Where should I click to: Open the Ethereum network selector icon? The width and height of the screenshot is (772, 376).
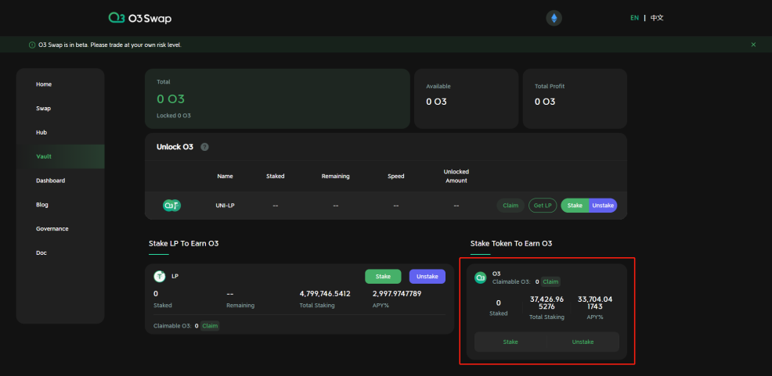pos(554,18)
